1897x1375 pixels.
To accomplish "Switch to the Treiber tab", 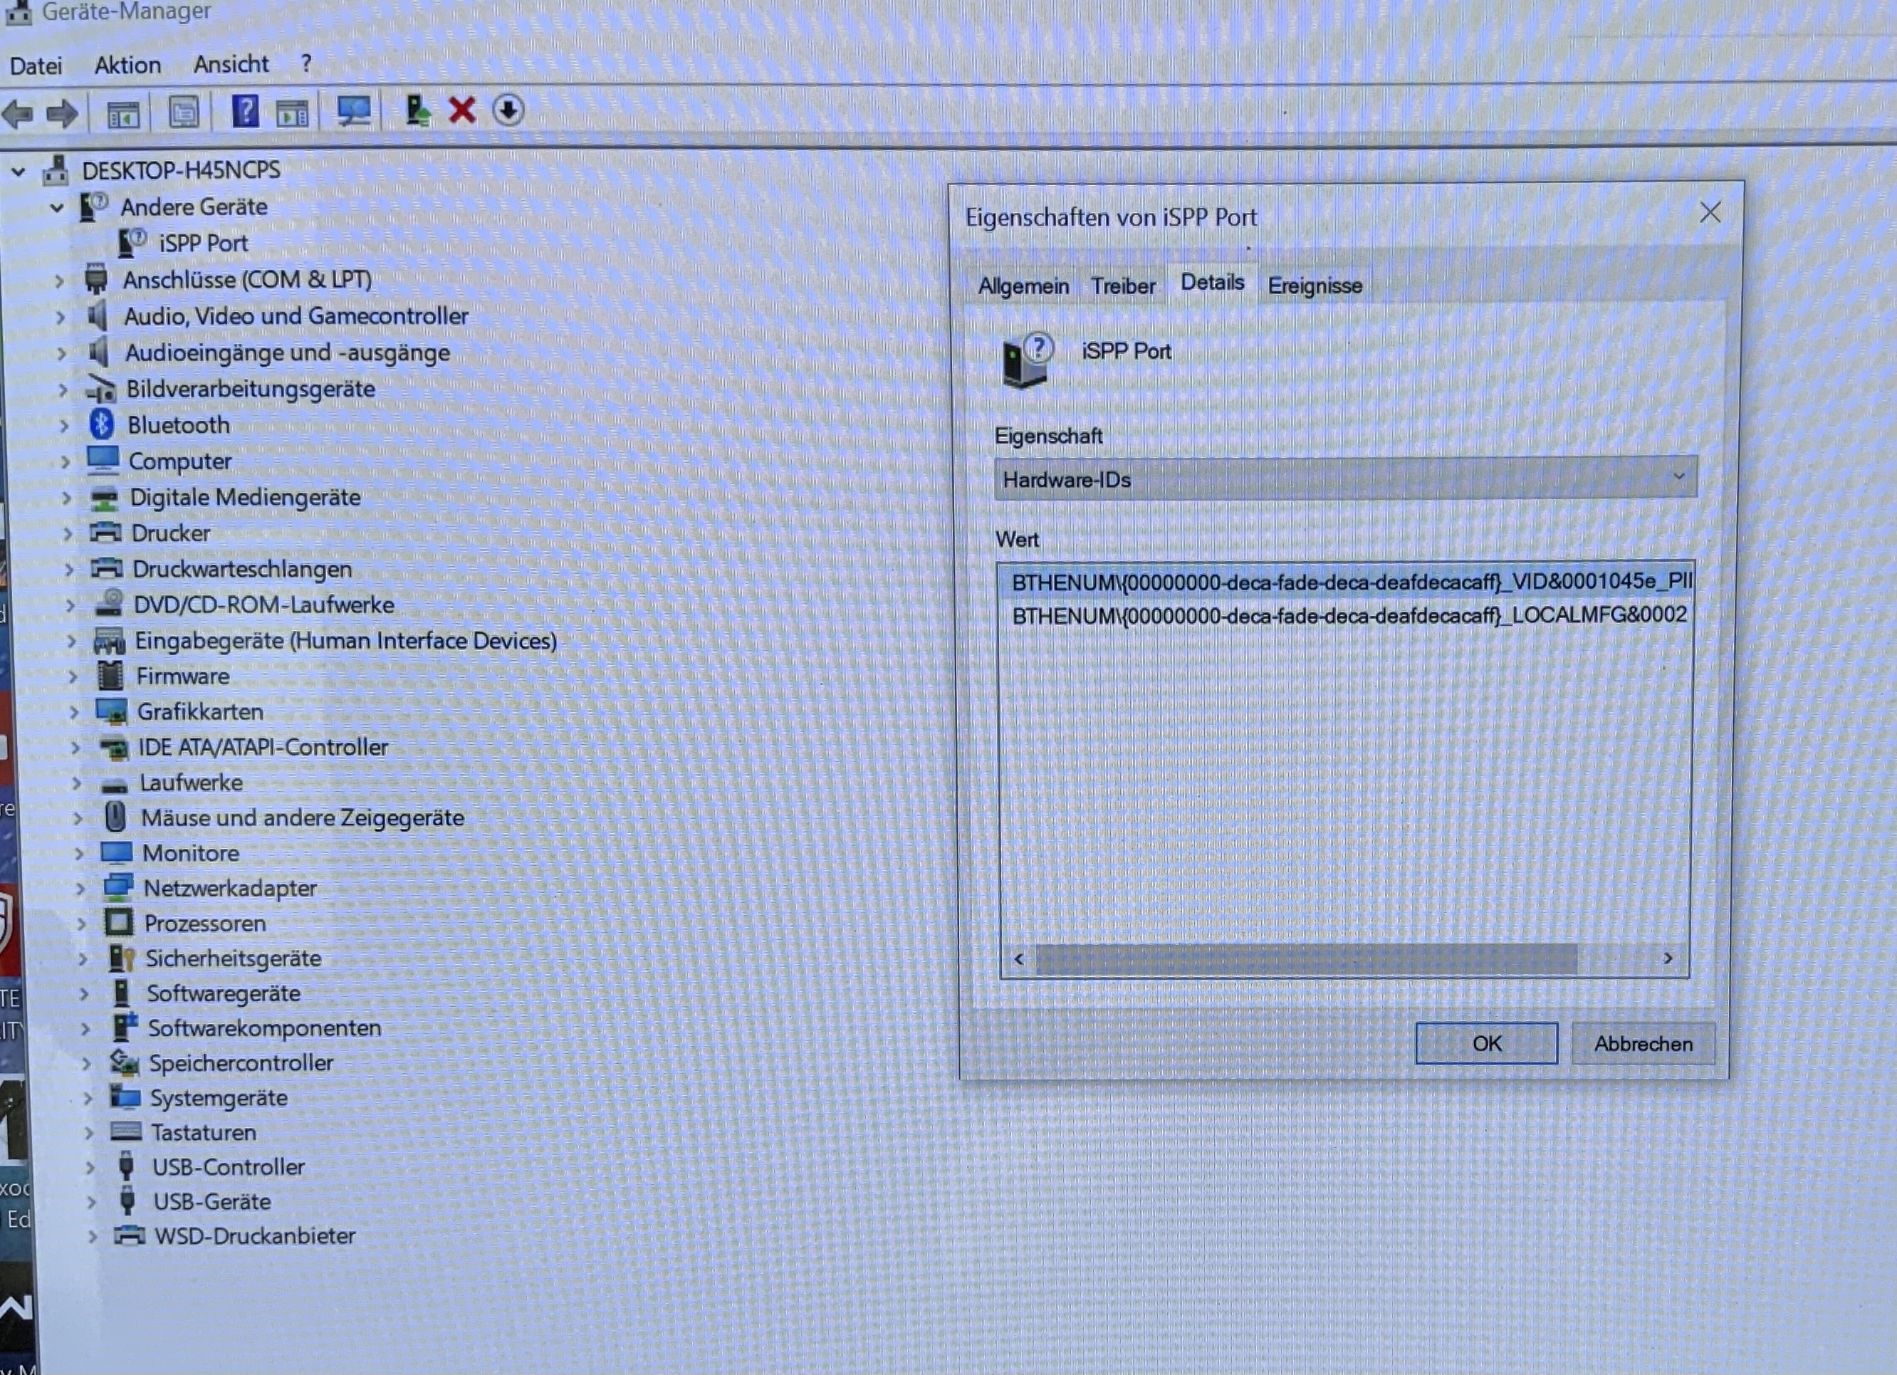I will (x=1122, y=286).
